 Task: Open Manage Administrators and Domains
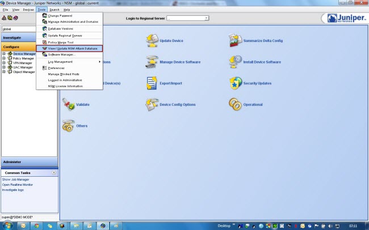69,22
